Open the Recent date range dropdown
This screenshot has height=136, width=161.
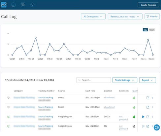125,17
